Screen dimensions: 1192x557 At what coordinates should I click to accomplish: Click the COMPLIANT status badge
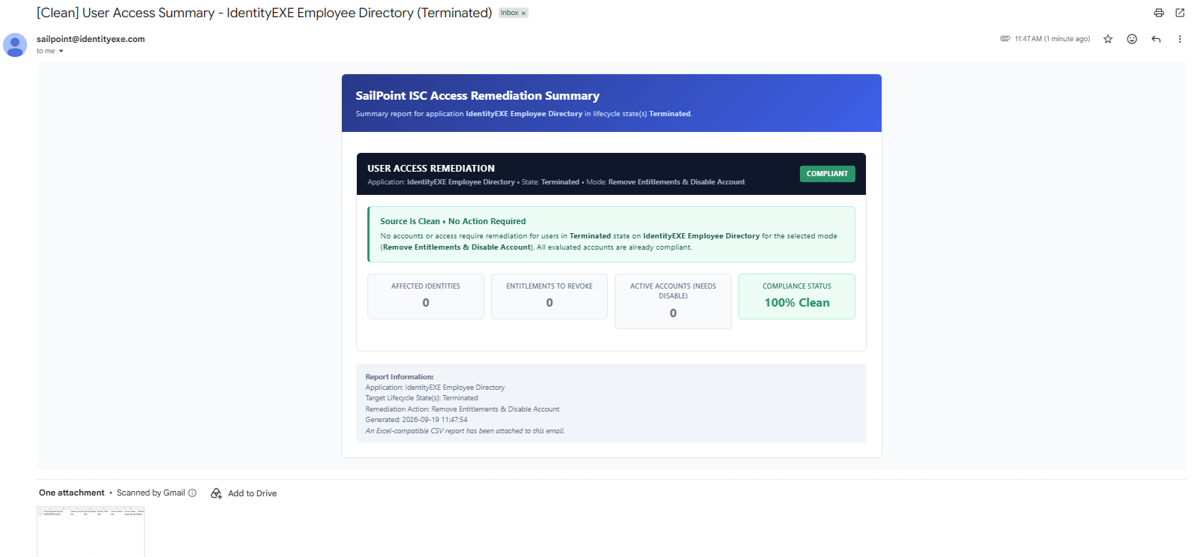point(827,174)
